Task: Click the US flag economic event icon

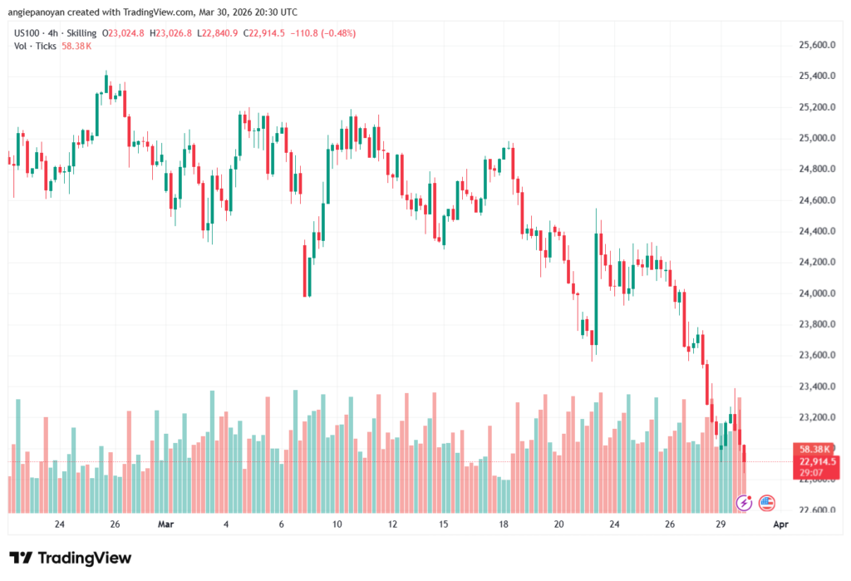Action: tap(766, 502)
